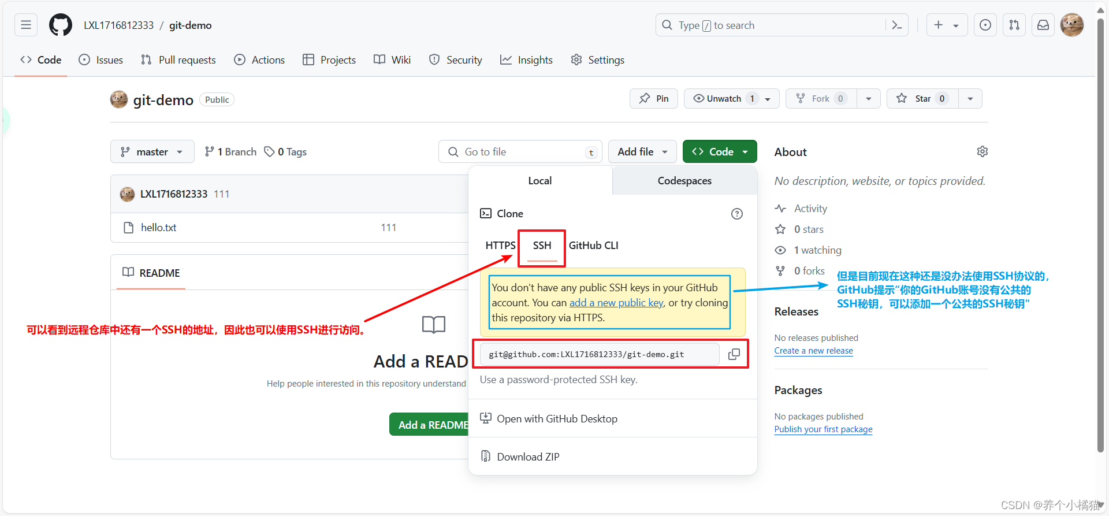The width and height of the screenshot is (1109, 516).
Task: Open the Actions tab
Action: pos(259,60)
